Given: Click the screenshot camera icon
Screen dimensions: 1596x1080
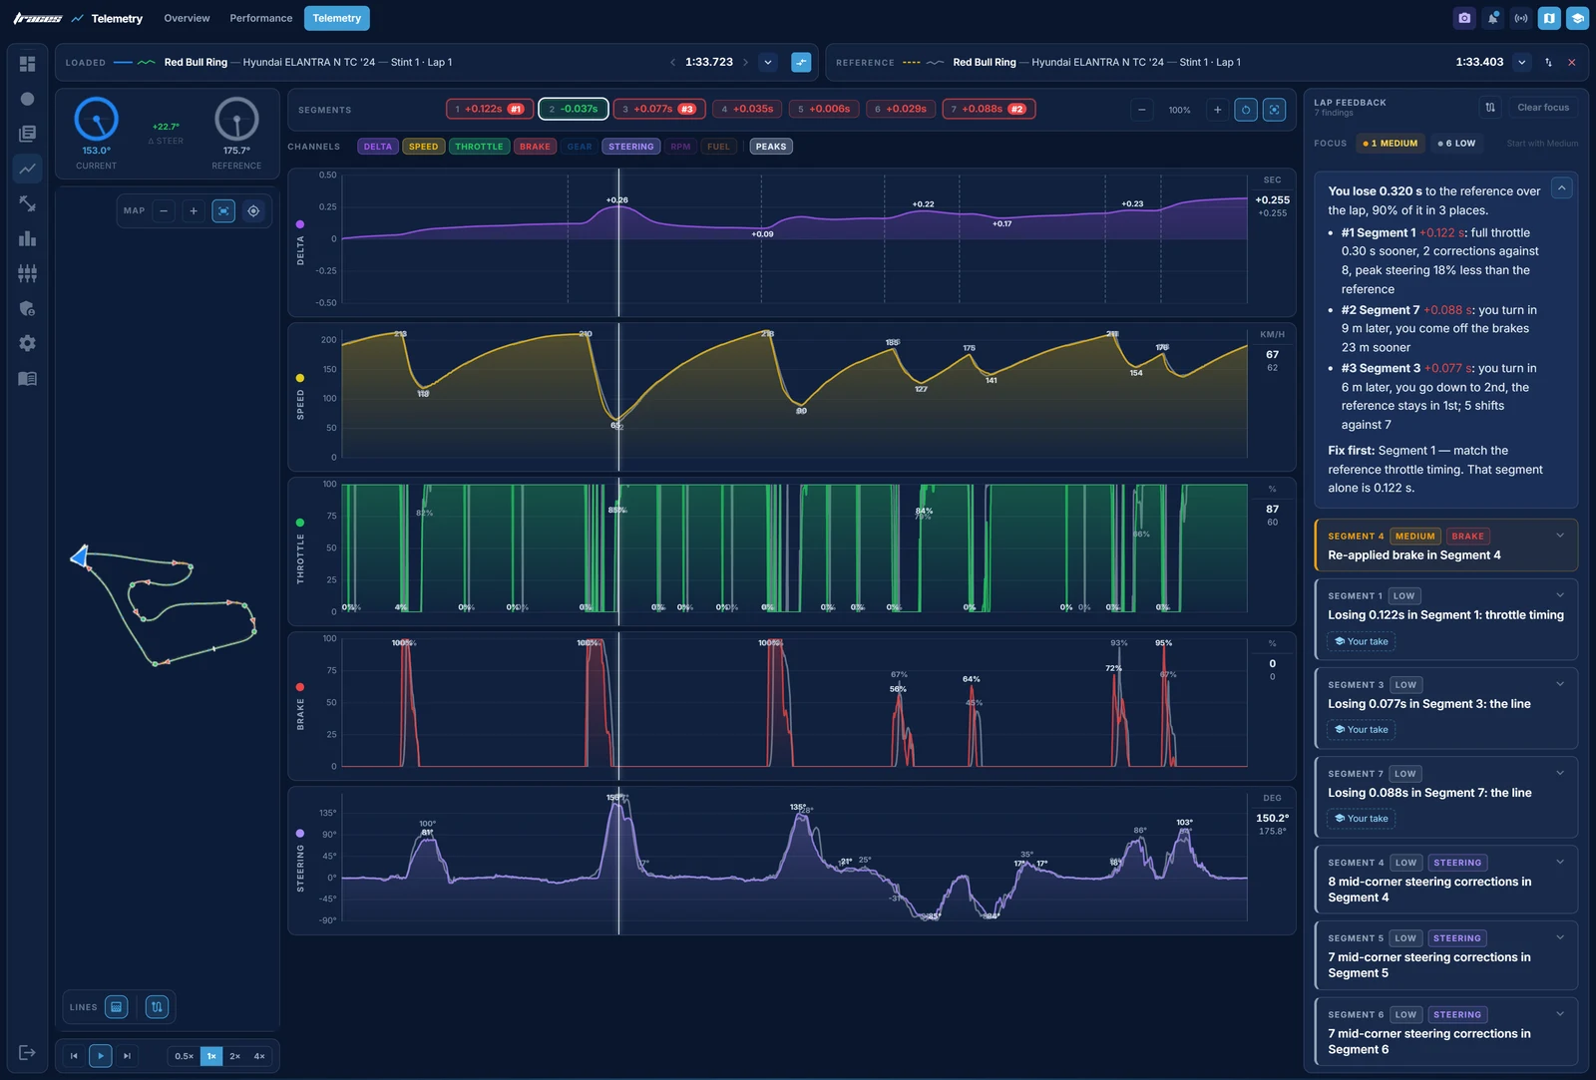Looking at the screenshot, I should click(1464, 18).
